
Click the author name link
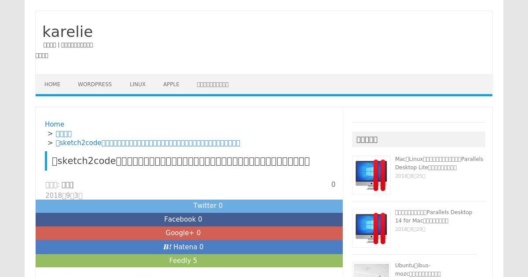coord(67,185)
